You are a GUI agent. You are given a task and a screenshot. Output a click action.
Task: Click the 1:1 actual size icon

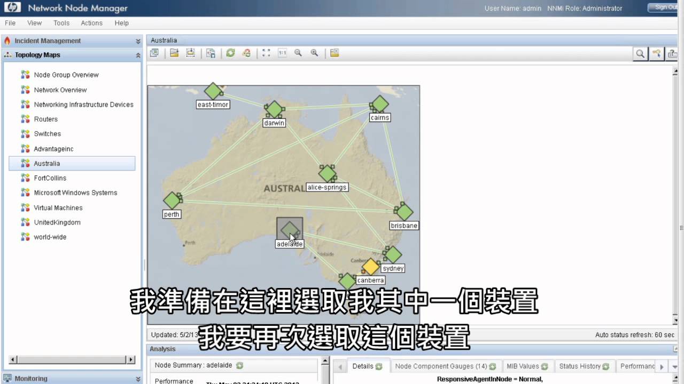tap(282, 53)
